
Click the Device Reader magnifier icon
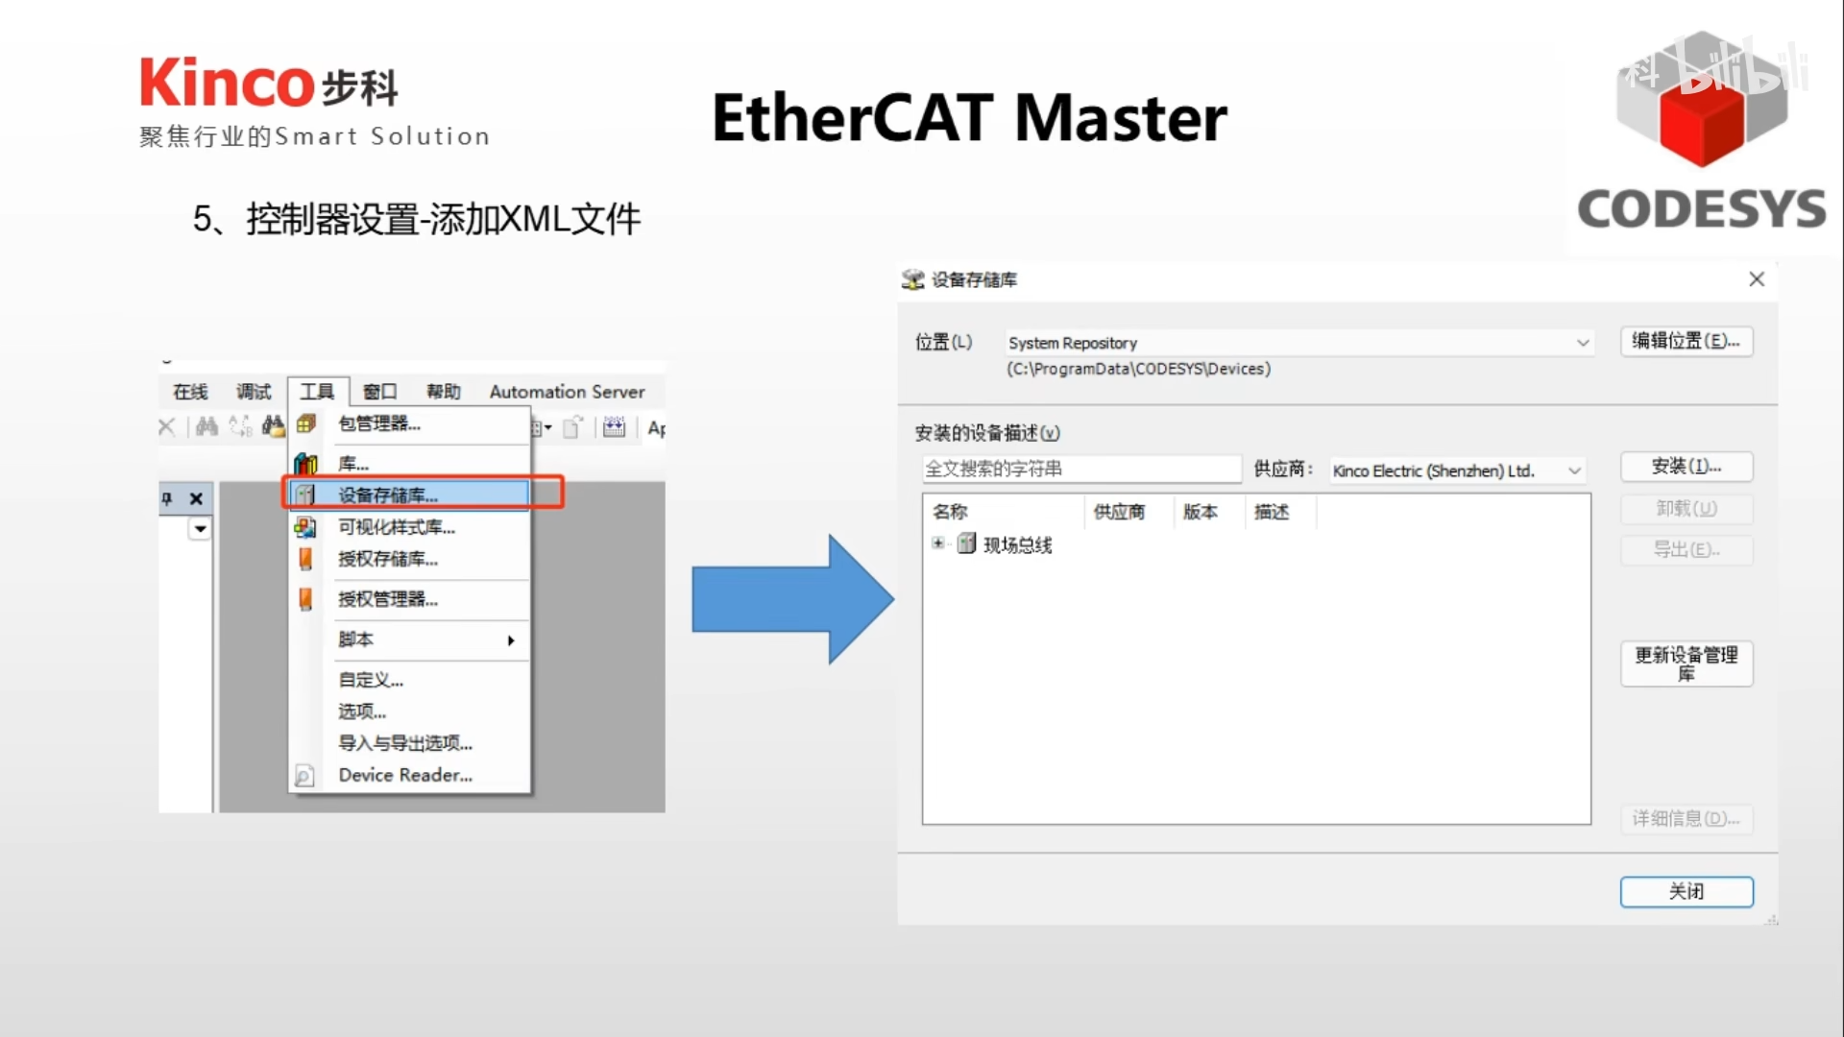click(x=303, y=776)
